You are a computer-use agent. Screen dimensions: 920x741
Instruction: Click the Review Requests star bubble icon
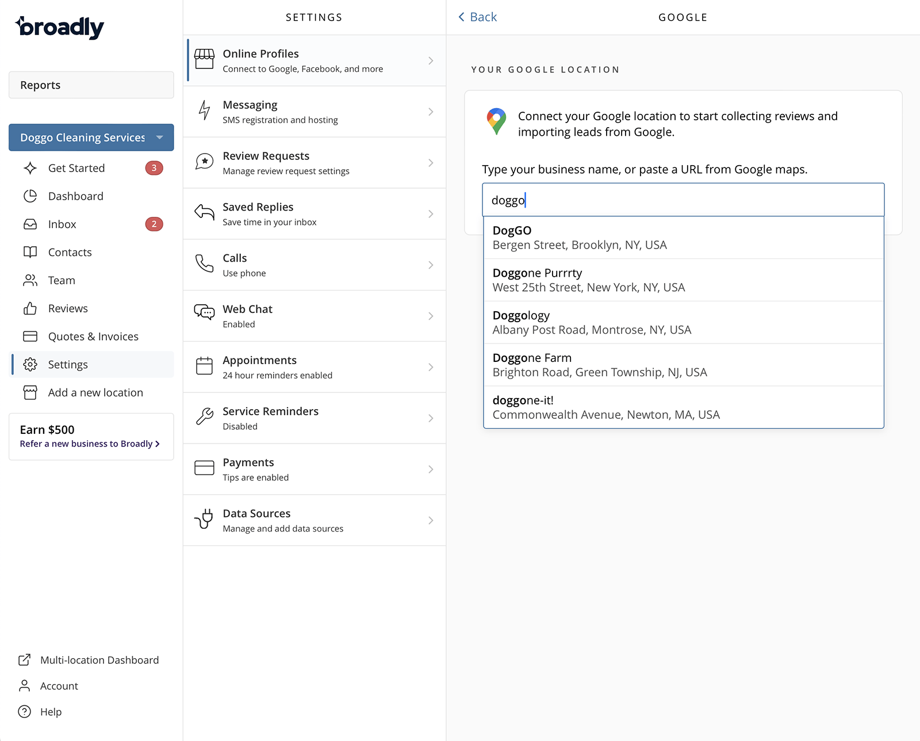[205, 162]
